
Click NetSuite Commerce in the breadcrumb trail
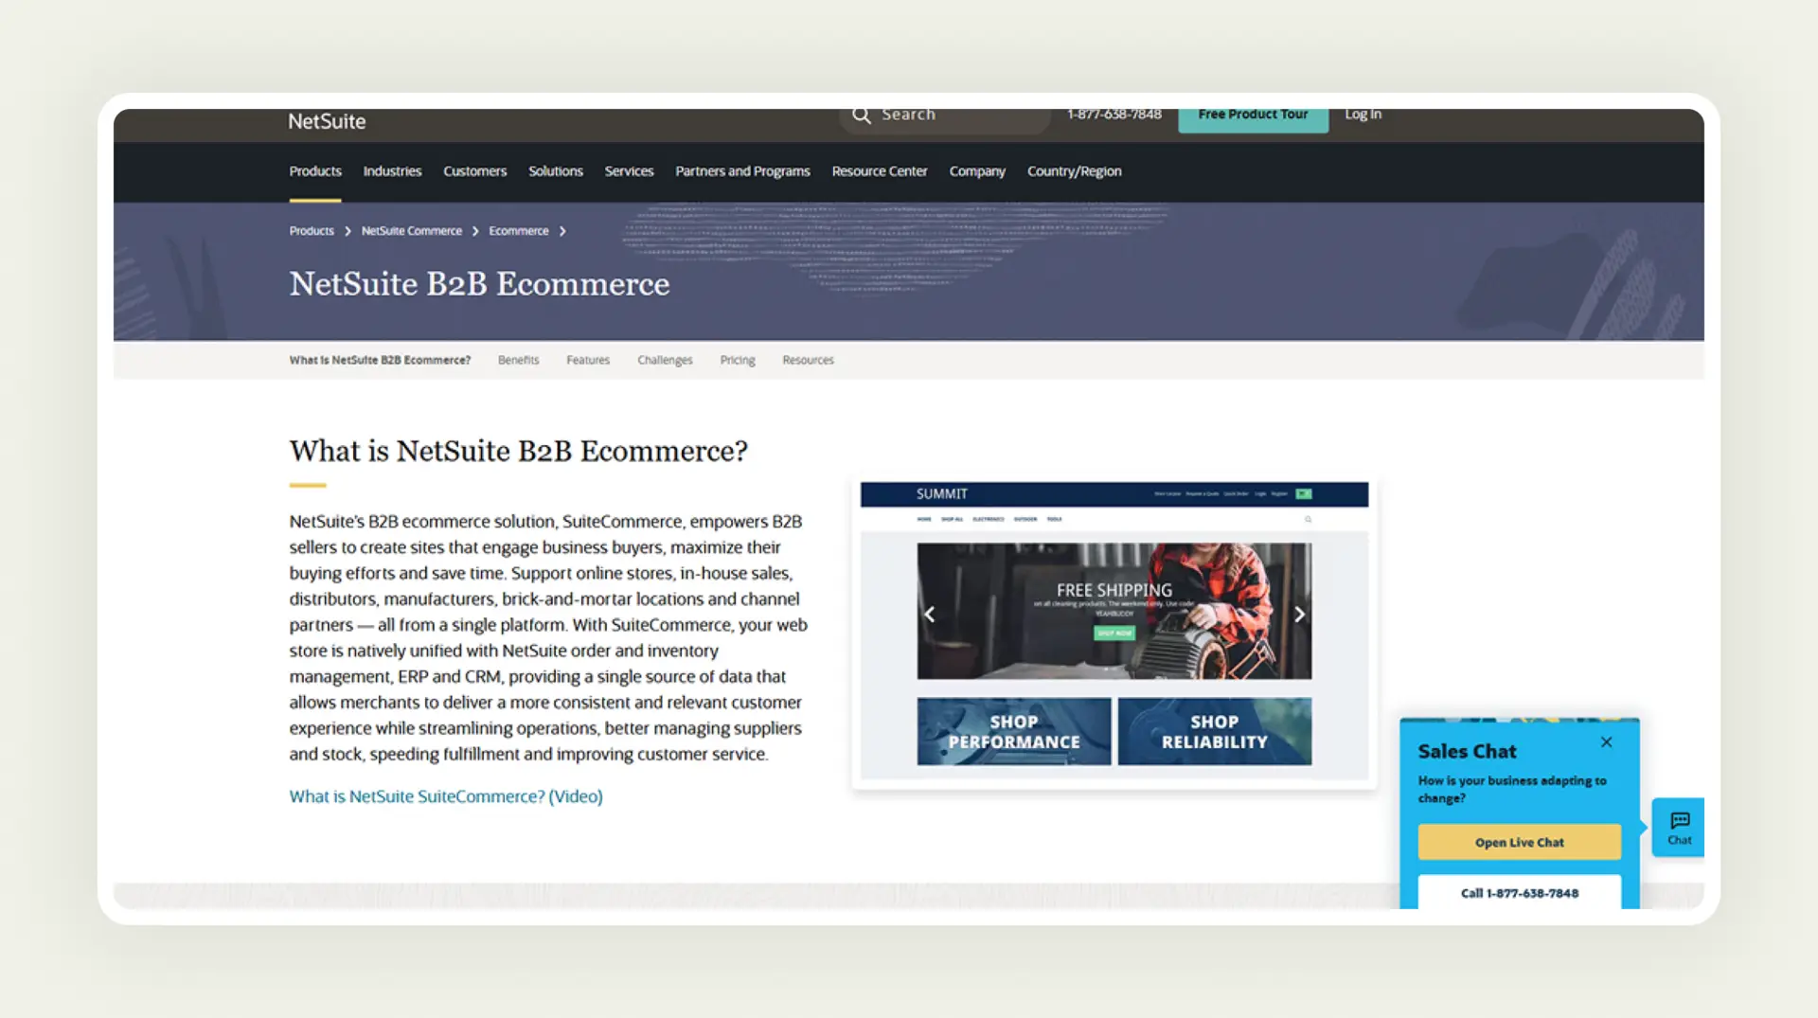tap(411, 230)
